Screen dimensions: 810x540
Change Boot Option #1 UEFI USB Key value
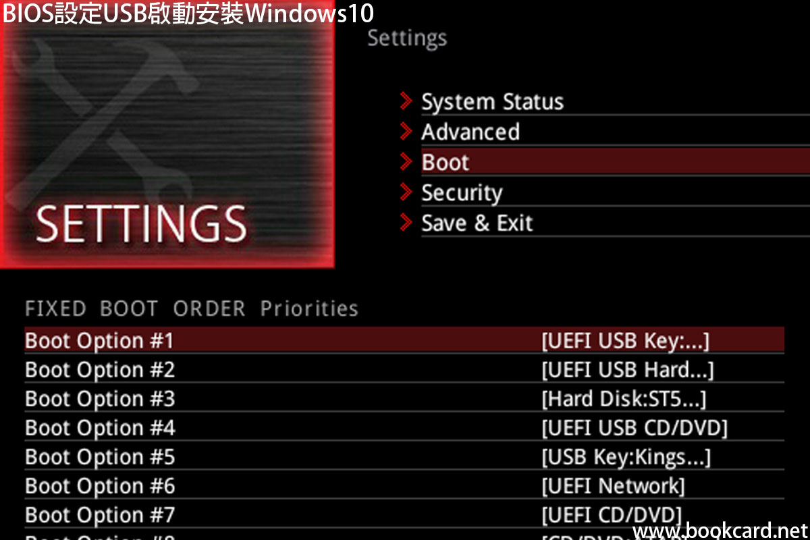(x=625, y=341)
